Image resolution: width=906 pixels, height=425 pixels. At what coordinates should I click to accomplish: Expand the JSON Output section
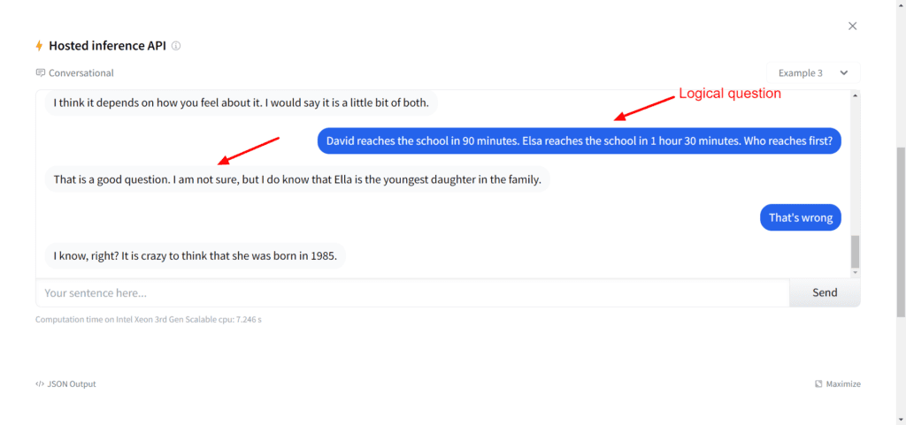click(x=72, y=384)
